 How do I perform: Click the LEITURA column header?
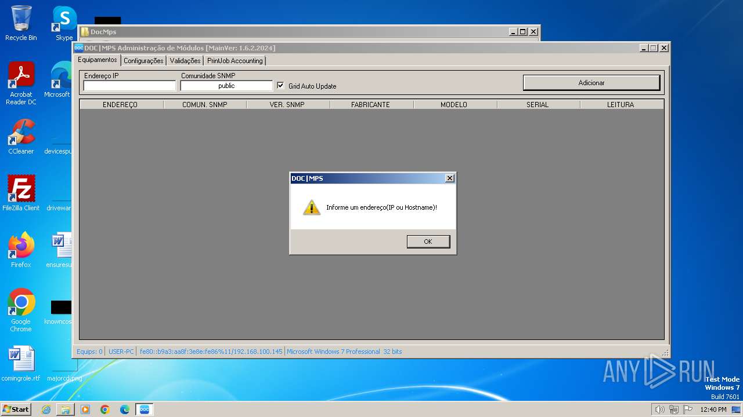pyautogui.click(x=622, y=105)
